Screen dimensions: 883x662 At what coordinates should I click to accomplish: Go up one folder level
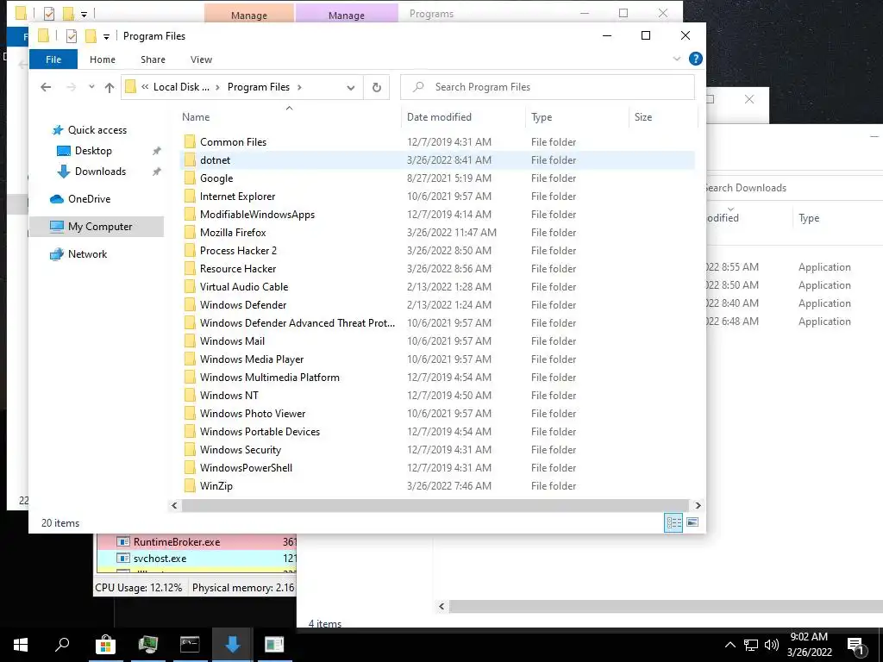coord(110,87)
